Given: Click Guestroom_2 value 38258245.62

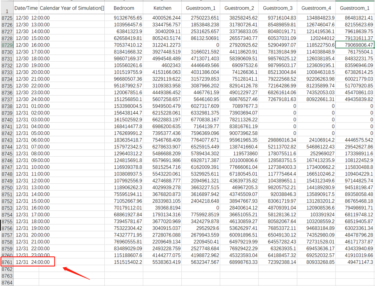Looking at the screenshot, I should click(239, 18).
